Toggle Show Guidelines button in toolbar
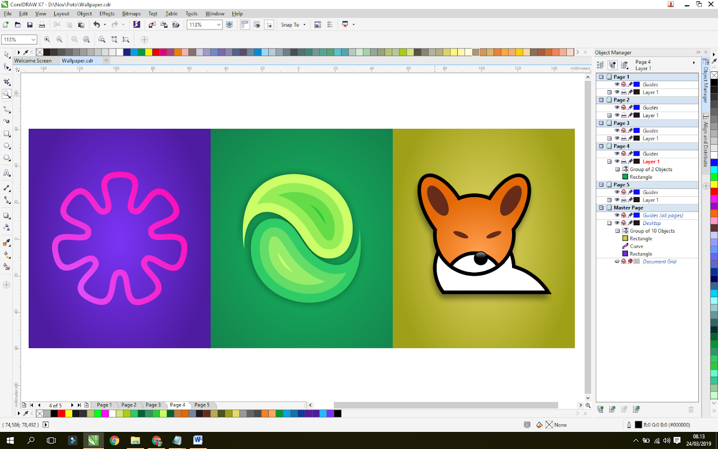Image resolution: width=718 pixels, height=449 pixels. (269, 25)
